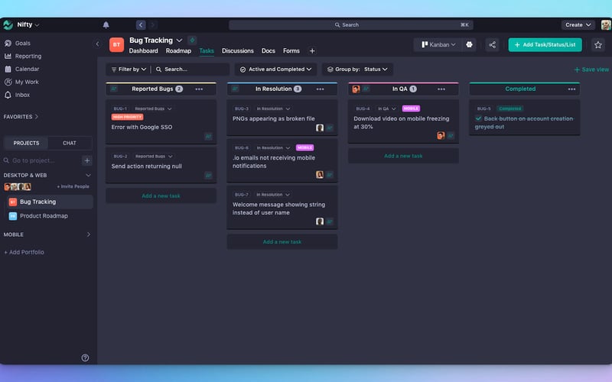Change status dropdown on the BUG-7 card
Image resolution: width=612 pixels, height=382 pixels.
273,195
